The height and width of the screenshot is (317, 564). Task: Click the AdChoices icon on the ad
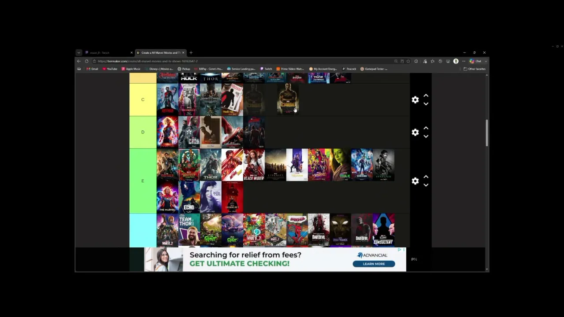pos(400,250)
